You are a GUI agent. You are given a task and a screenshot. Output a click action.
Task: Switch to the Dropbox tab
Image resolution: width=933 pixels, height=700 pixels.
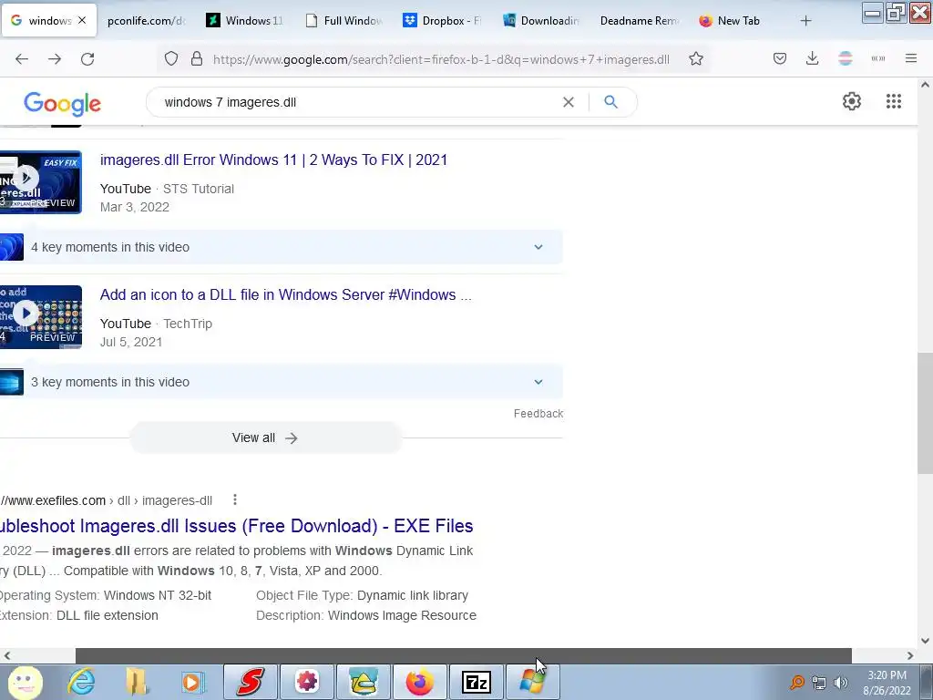pyautogui.click(x=442, y=21)
